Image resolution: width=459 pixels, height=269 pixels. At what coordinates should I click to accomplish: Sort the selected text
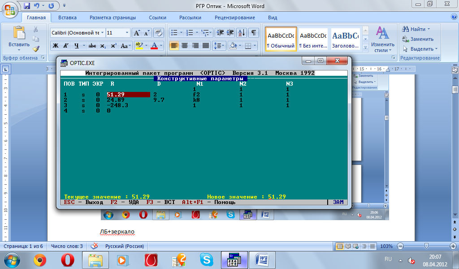click(x=242, y=33)
